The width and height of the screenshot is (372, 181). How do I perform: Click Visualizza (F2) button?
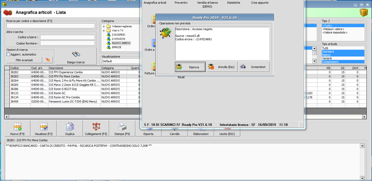coord(44,128)
